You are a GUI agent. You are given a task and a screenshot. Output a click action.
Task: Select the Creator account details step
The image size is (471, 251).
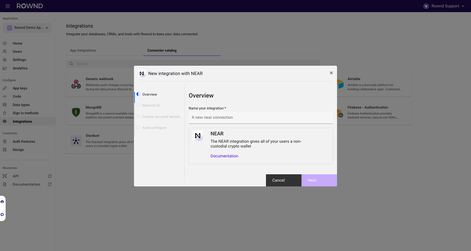(161, 117)
